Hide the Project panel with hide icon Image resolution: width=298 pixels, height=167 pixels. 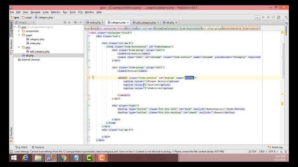[x=81, y=22]
